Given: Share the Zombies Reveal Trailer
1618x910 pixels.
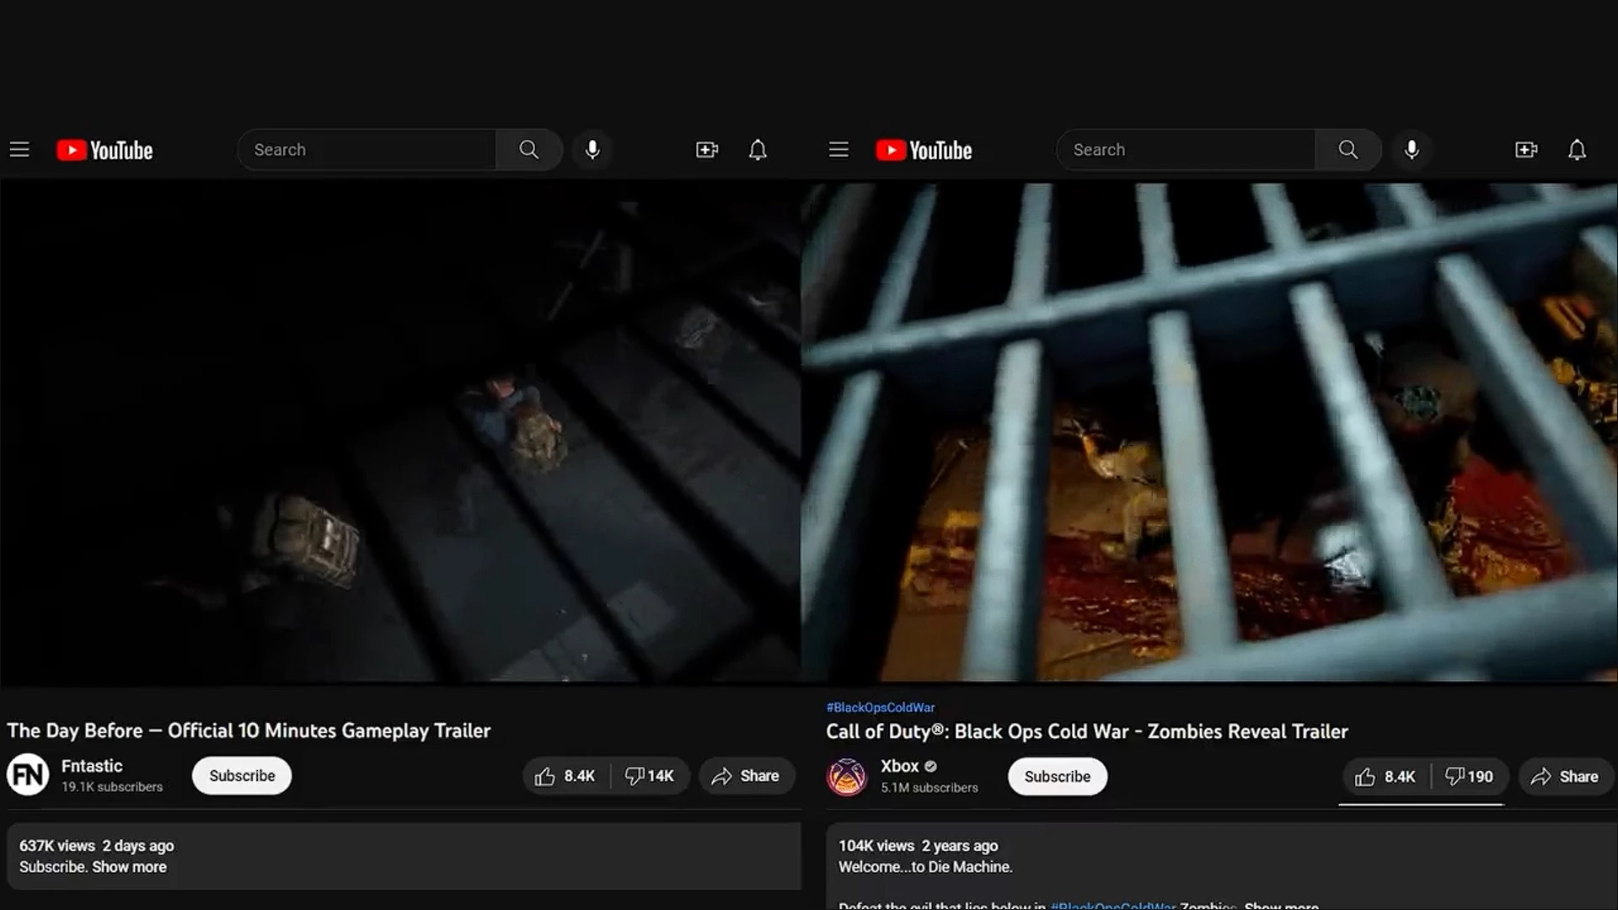Looking at the screenshot, I should [x=1565, y=777].
